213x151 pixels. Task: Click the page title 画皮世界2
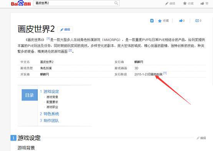[x=36, y=29]
